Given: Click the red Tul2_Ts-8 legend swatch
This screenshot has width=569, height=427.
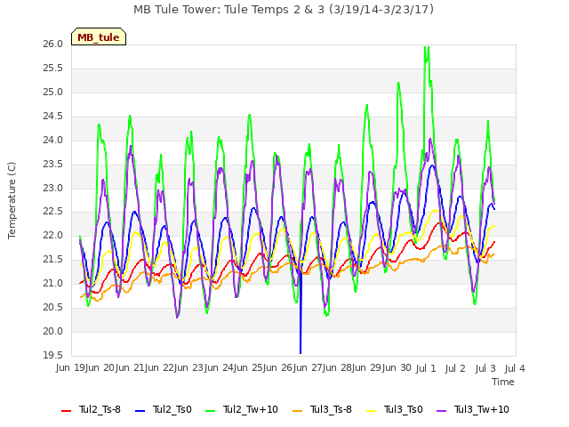Looking at the screenshot, I should [67, 411].
